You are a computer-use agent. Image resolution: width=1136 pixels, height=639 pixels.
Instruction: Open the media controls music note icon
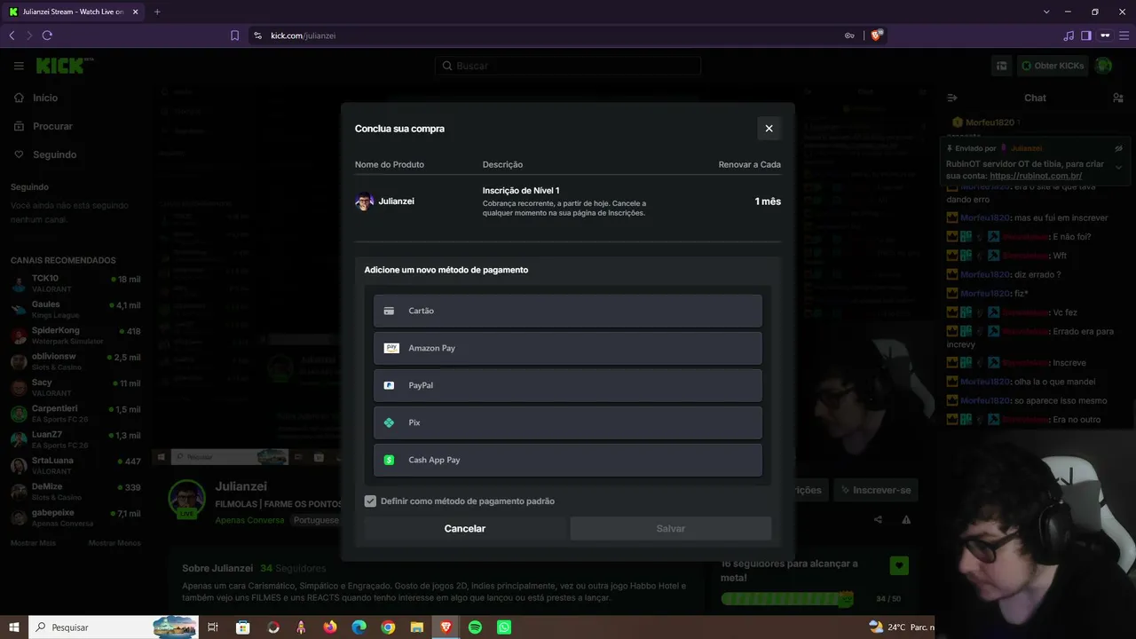tap(1069, 35)
